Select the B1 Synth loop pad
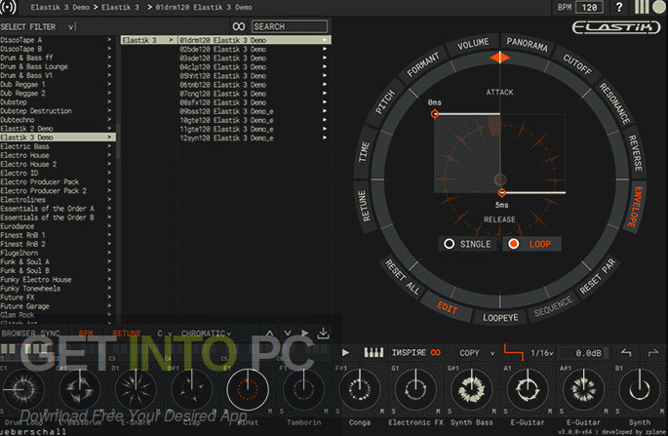 [639, 388]
